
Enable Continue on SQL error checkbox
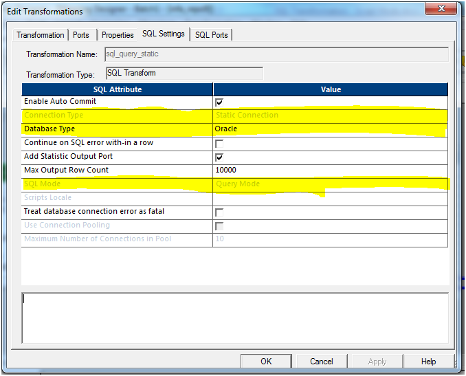tap(219, 144)
